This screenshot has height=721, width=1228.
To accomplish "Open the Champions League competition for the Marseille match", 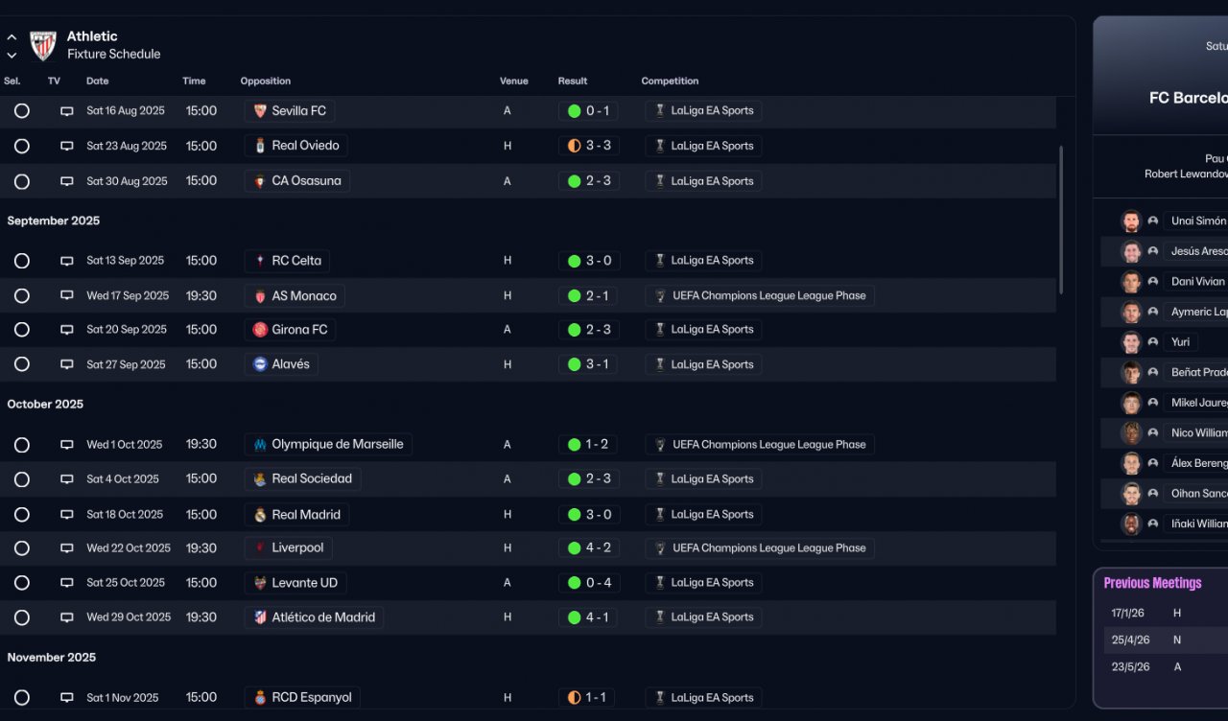I will coord(760,445).
